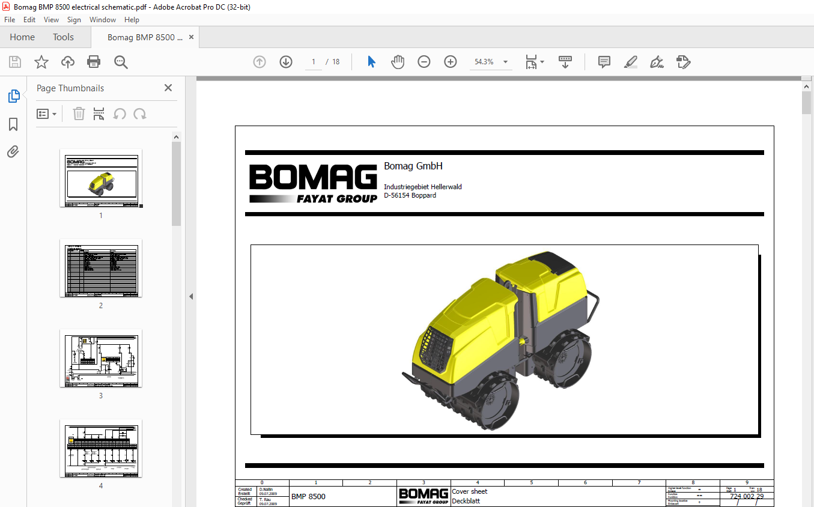The image size is (814, 507).
Task: Click the "BMP 8500" title block text
Action: (308, 497)
